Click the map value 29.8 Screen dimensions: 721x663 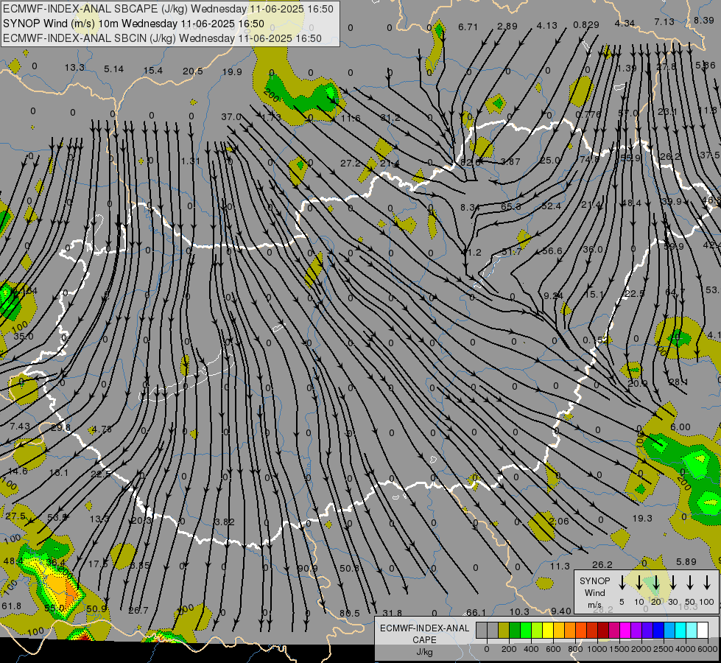(x=60, y=427)
